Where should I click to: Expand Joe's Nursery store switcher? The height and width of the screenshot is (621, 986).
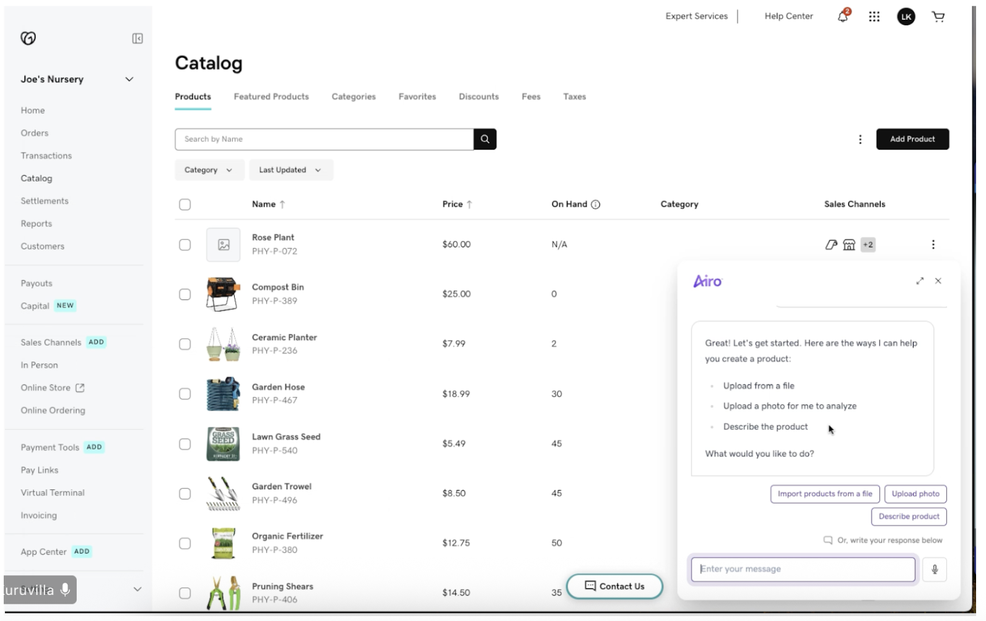click(x=129, y=79)
